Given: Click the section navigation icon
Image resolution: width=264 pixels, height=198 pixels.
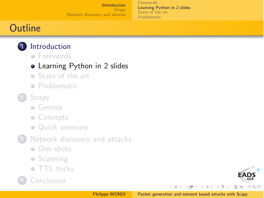Looking at the screenshot, I should [x=223, y=187].
